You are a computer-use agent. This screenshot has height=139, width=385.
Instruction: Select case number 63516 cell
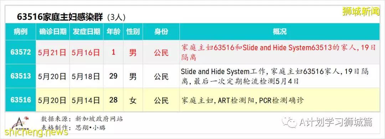tap(21, 100)
